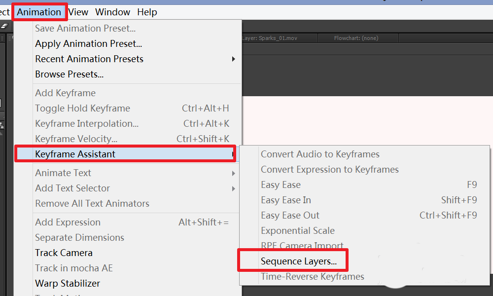Expand the Keyframe Assistant submenu

tap(126, 154)
